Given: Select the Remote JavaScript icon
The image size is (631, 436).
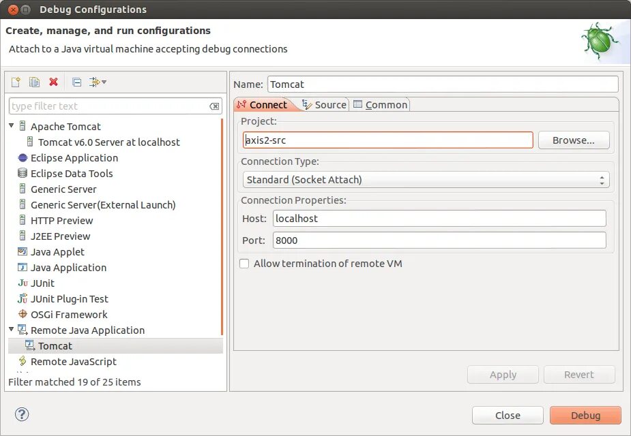Looking at the screenshot, I should 23,361.
